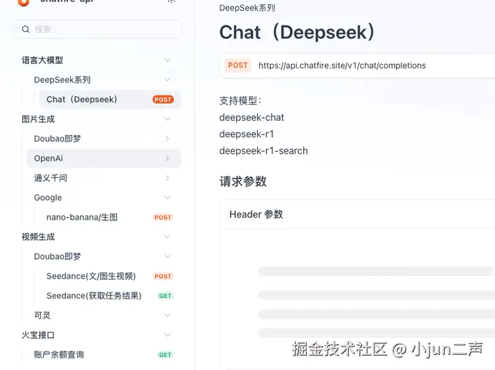This screenshot has height=370, width=495.
Task: Focus the 搜索 search input field
Action: tap(98, 30)
